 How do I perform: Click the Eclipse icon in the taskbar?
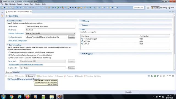(x=59, y=97)
